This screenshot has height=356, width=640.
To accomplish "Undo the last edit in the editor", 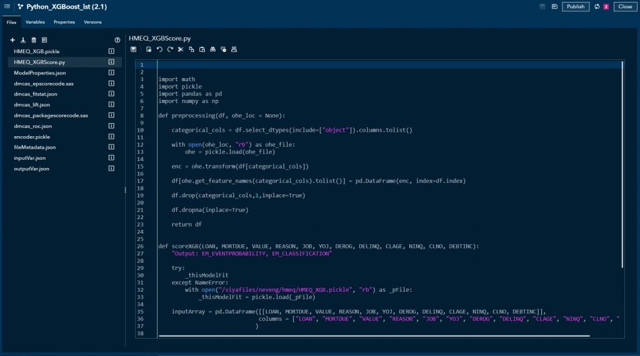I will click(x=159, y=49).
